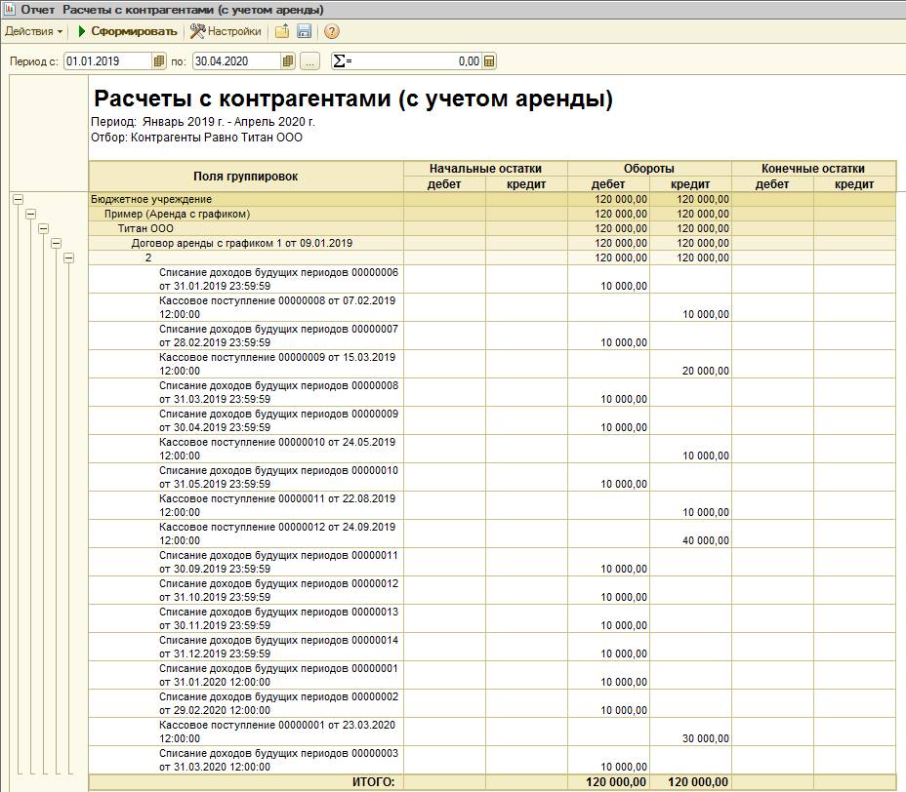This screenshot has width=906, height=792.
Task: Select Кассовое поступление 00000011 от 22.08.2019
Action: point(492,505)
